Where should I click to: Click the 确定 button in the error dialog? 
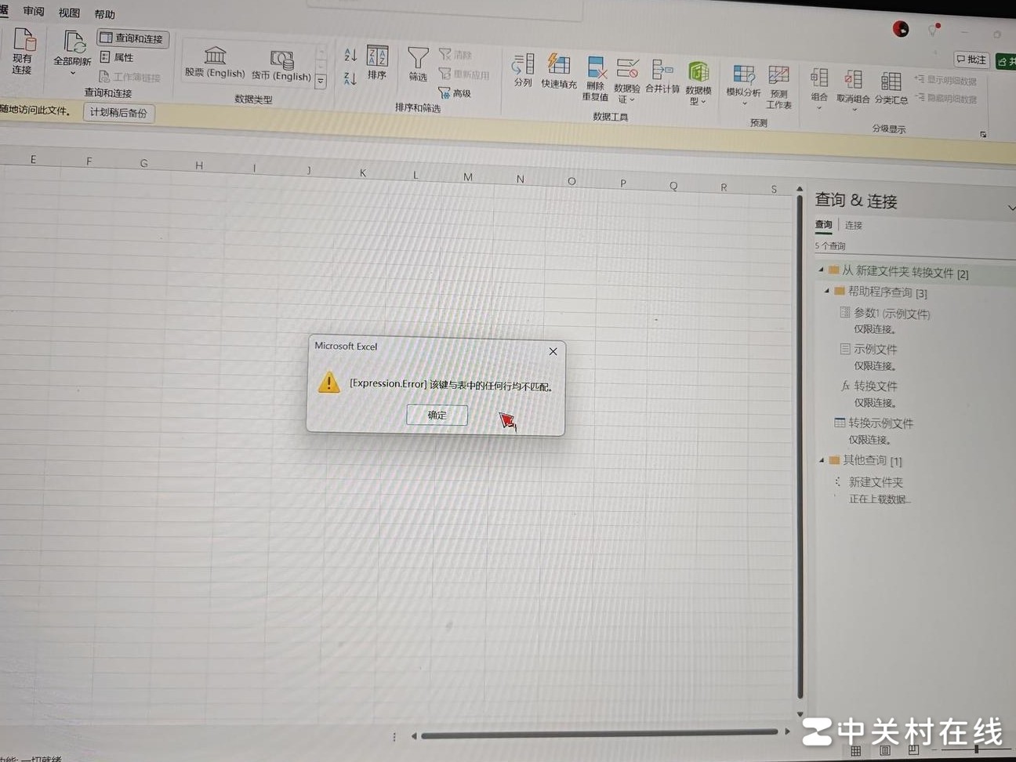(x=437, y=415)
